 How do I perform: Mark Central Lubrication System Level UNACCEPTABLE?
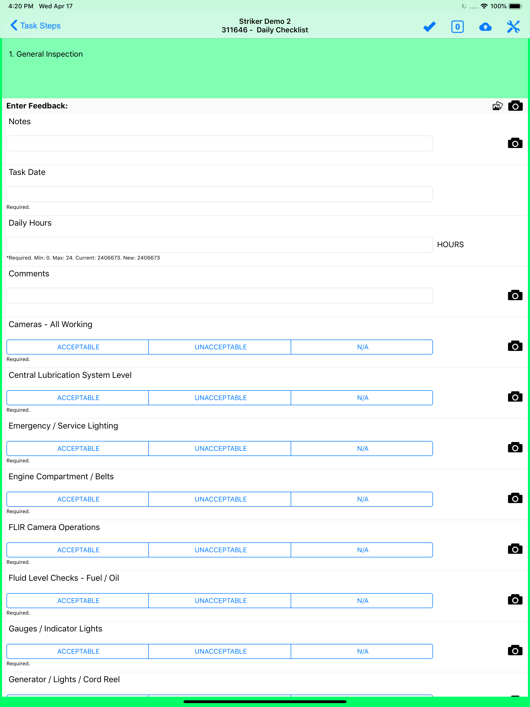(x=220, y=398)
